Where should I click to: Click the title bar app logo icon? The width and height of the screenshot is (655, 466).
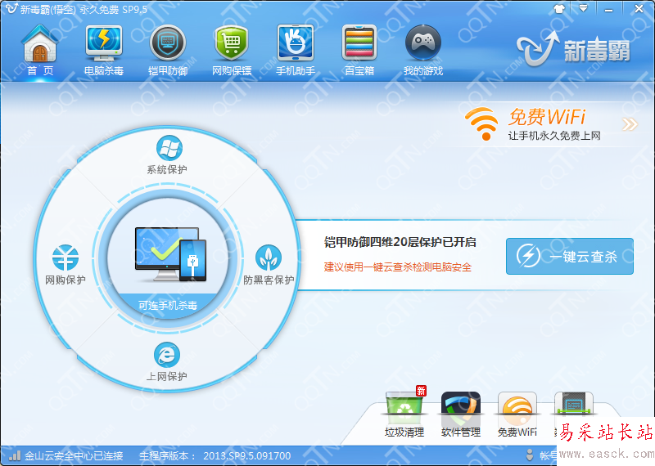point(11,8)
